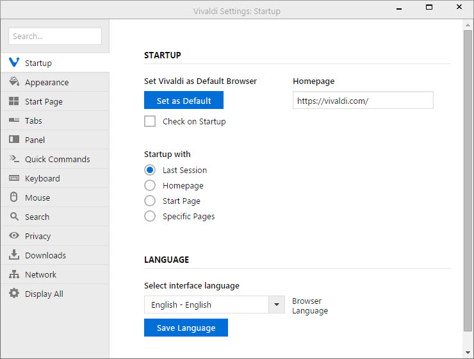Click the Quick Commands prompt icon

click(14, 158)
